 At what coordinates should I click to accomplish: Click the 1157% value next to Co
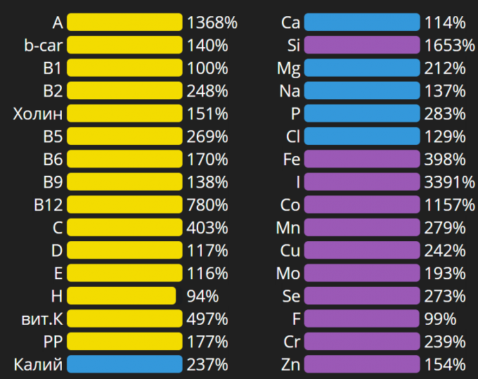pyautogui.click(x=450, y=205)
